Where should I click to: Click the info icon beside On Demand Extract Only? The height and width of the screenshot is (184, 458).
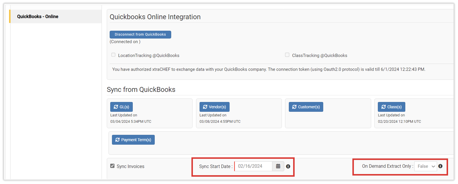click(x=440, y=166)
